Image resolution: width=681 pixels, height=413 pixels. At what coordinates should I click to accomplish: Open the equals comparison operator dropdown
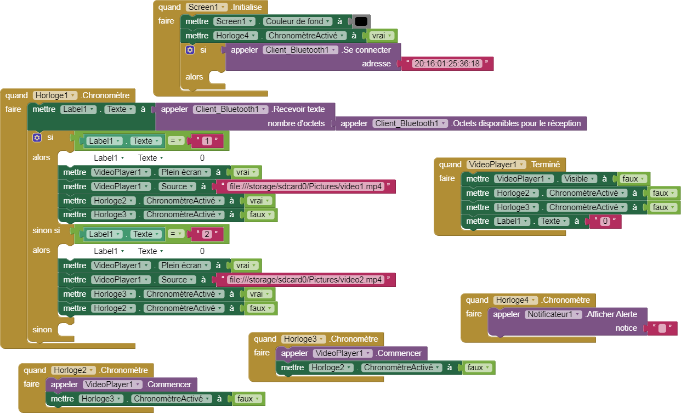[x=175, y=140]
